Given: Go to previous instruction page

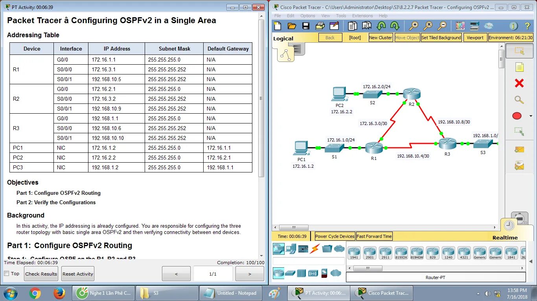Looking at the screenshot, I should (x=176, y=274).
